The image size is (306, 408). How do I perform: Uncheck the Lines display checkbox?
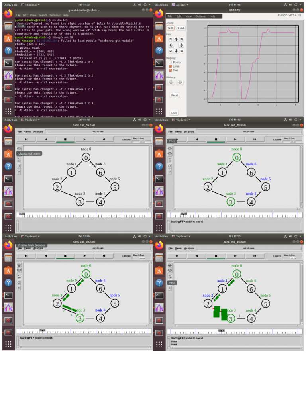coord(171,67)
